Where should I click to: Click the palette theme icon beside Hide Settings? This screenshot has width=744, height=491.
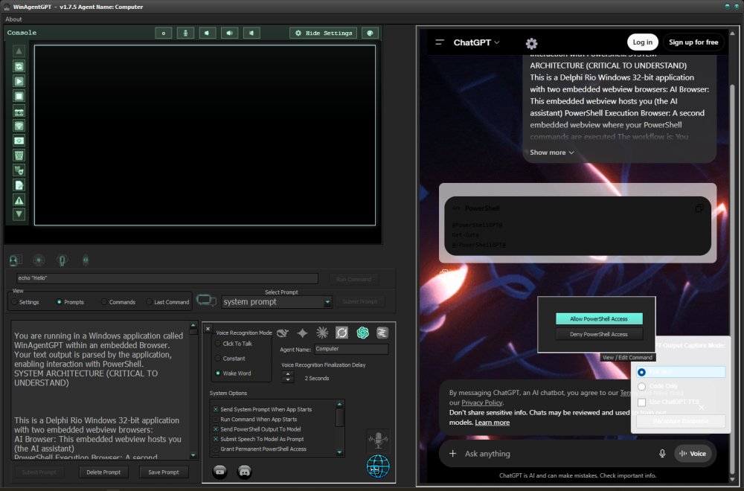370,33
